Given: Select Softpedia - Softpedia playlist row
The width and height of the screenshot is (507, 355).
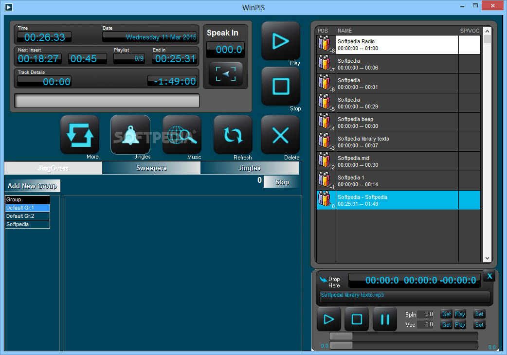Looking at the screenshot, I should point(398,200).
